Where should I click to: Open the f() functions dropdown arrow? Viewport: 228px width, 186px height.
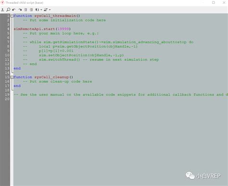click(x=41, y=10)
